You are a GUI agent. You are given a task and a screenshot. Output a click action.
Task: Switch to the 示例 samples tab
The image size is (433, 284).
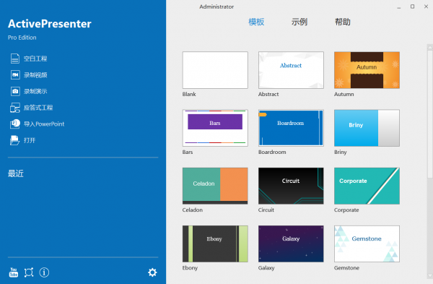coord(299,22)
